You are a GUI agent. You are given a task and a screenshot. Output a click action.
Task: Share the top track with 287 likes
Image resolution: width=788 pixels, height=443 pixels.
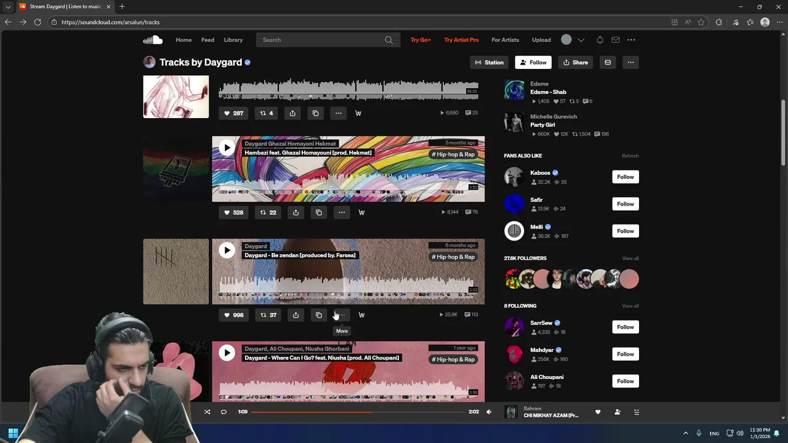pyautogui.click(x=292, y=113)
